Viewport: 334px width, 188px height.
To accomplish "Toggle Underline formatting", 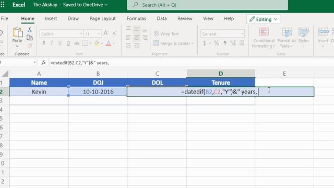I will (x=60, y=43).
